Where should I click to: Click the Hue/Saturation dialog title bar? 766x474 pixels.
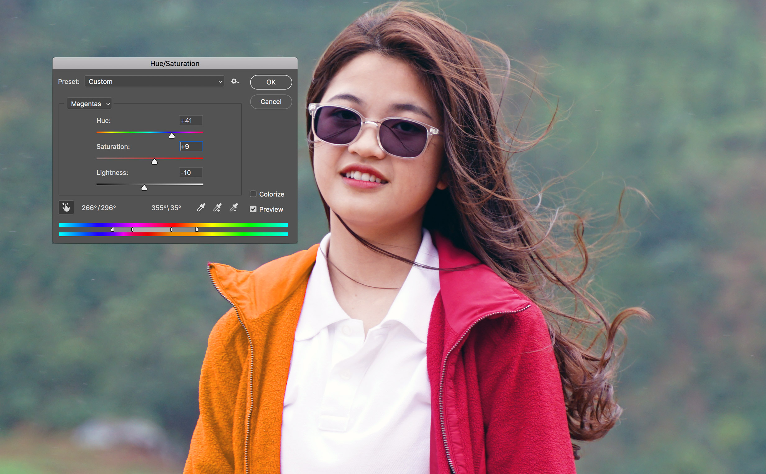[x=175, y=63]
